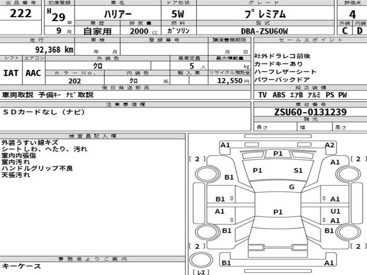This screenshot has width=367, height=275.
Task: Select the エアB equipment entry
Action: pyautogui.click(x=296, y=95)
